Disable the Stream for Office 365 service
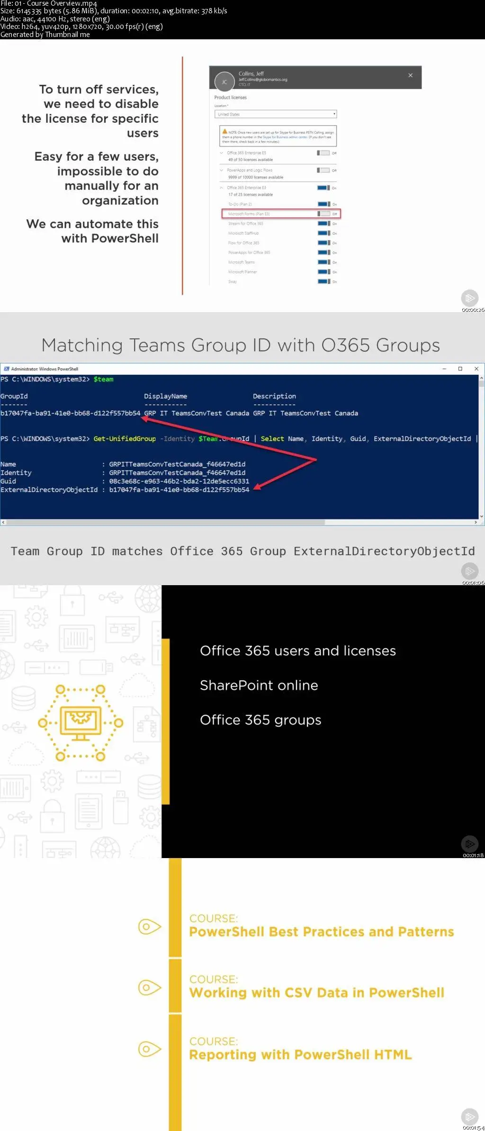 click(324, 224)
